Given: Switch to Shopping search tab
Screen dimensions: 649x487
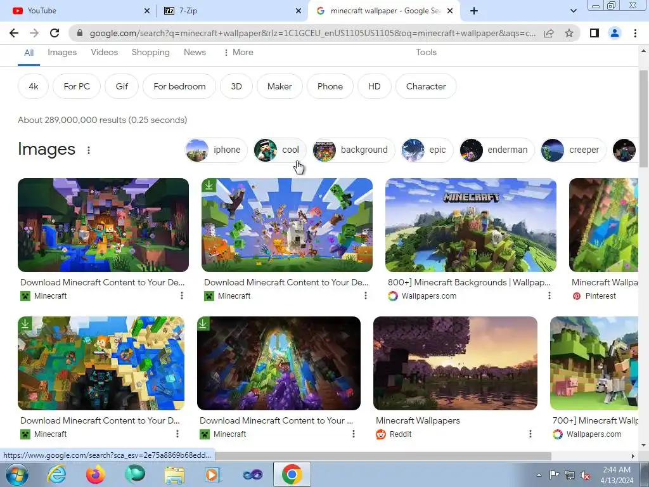Looking at the screenshot, I should click(151, 52).
